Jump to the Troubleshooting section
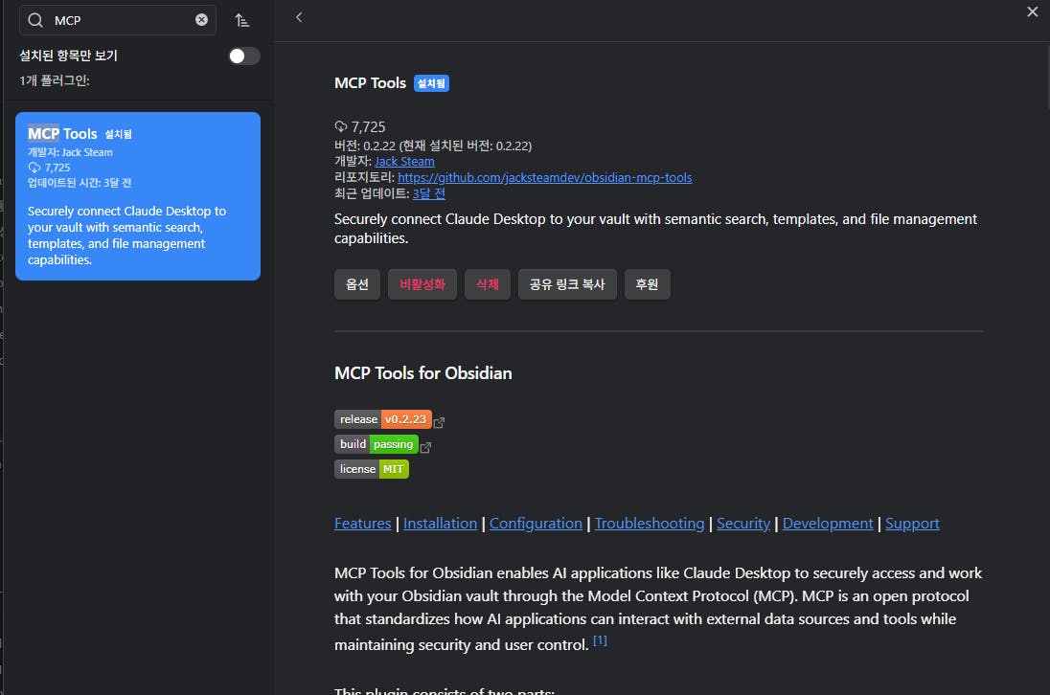The height and width of the screenshot is (695, 1050). pos(650,523)
